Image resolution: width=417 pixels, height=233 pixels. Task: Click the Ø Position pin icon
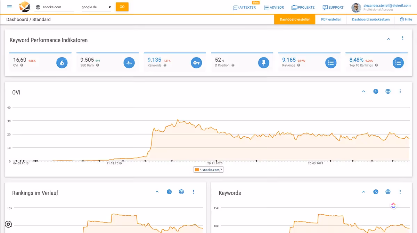click(x=264, y=63)
